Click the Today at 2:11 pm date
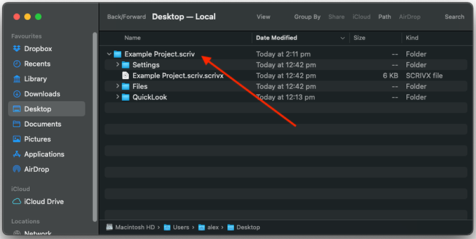 pos(283,55)
